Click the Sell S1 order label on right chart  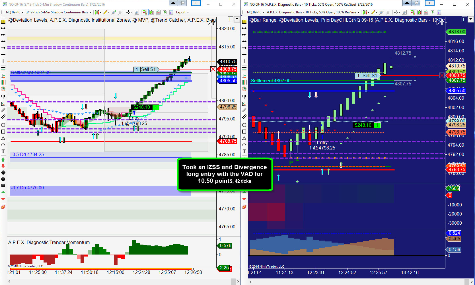[367, 75]
